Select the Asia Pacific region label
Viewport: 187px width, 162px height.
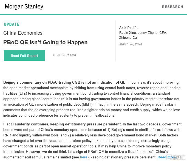coord(129,28)
